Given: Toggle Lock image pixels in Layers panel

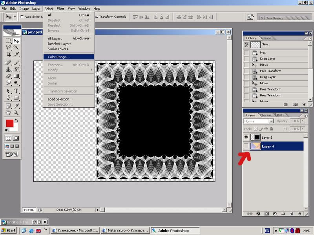Looking at the screenshot, I should point(261,129).
